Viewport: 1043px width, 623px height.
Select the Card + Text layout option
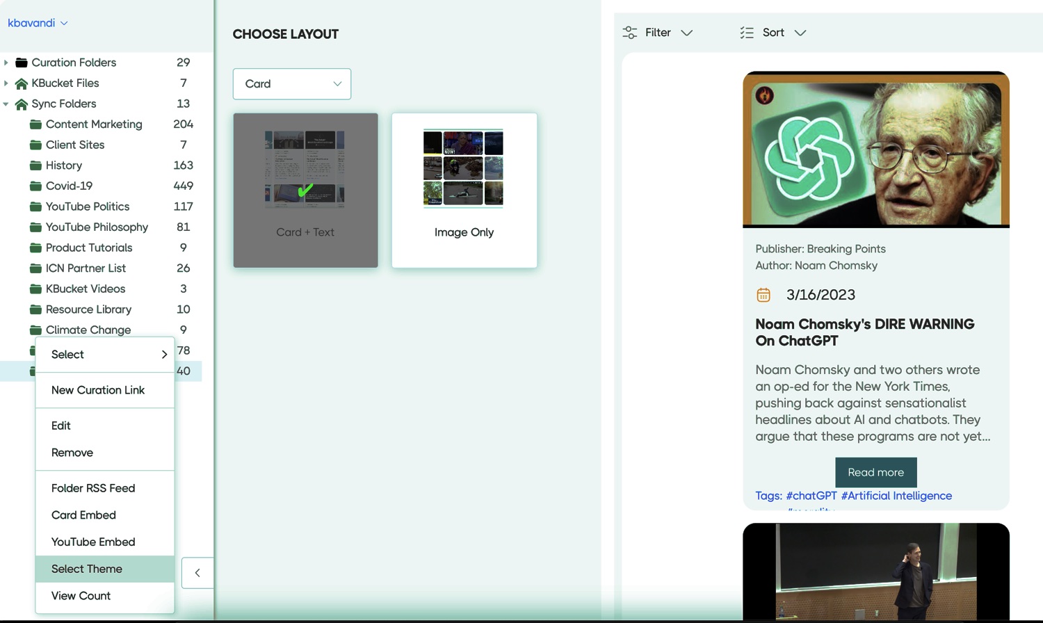(x=305, y=190)
